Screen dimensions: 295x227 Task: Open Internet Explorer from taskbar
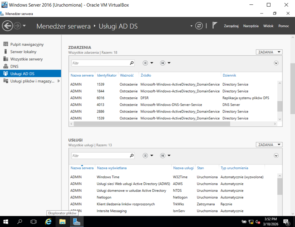[x=48, y=221]
